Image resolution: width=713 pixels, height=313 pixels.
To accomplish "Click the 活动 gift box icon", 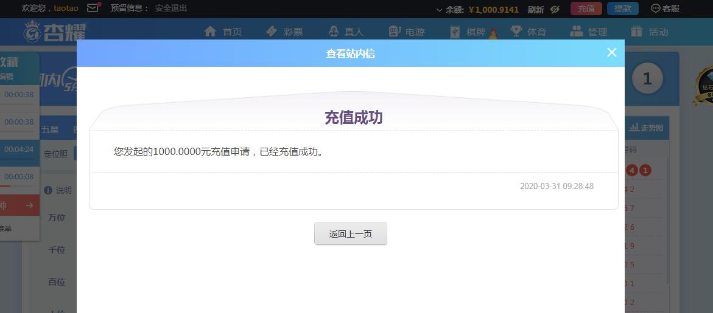I will (637, 32).
